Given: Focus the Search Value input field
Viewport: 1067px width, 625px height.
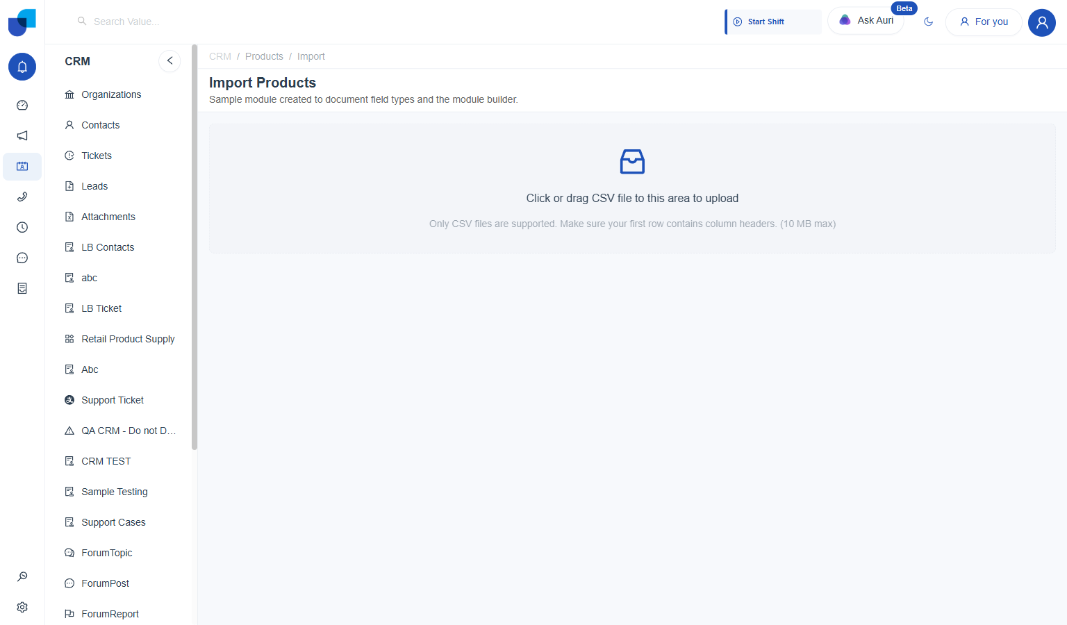Looking at the screenshot, I should coord(126,22).
